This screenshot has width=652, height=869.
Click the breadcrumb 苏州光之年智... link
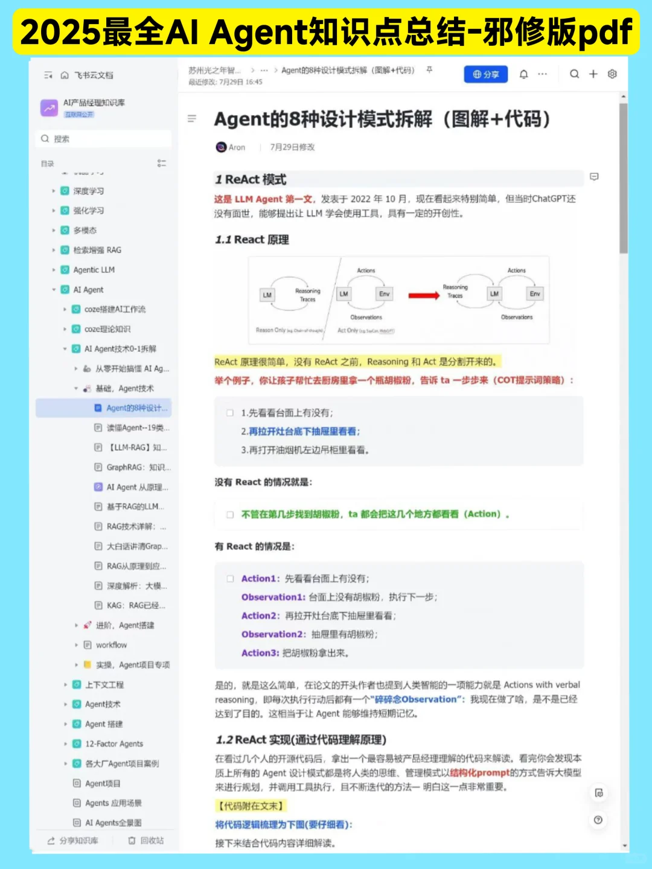pyautogui.click(x=214, y=70)
